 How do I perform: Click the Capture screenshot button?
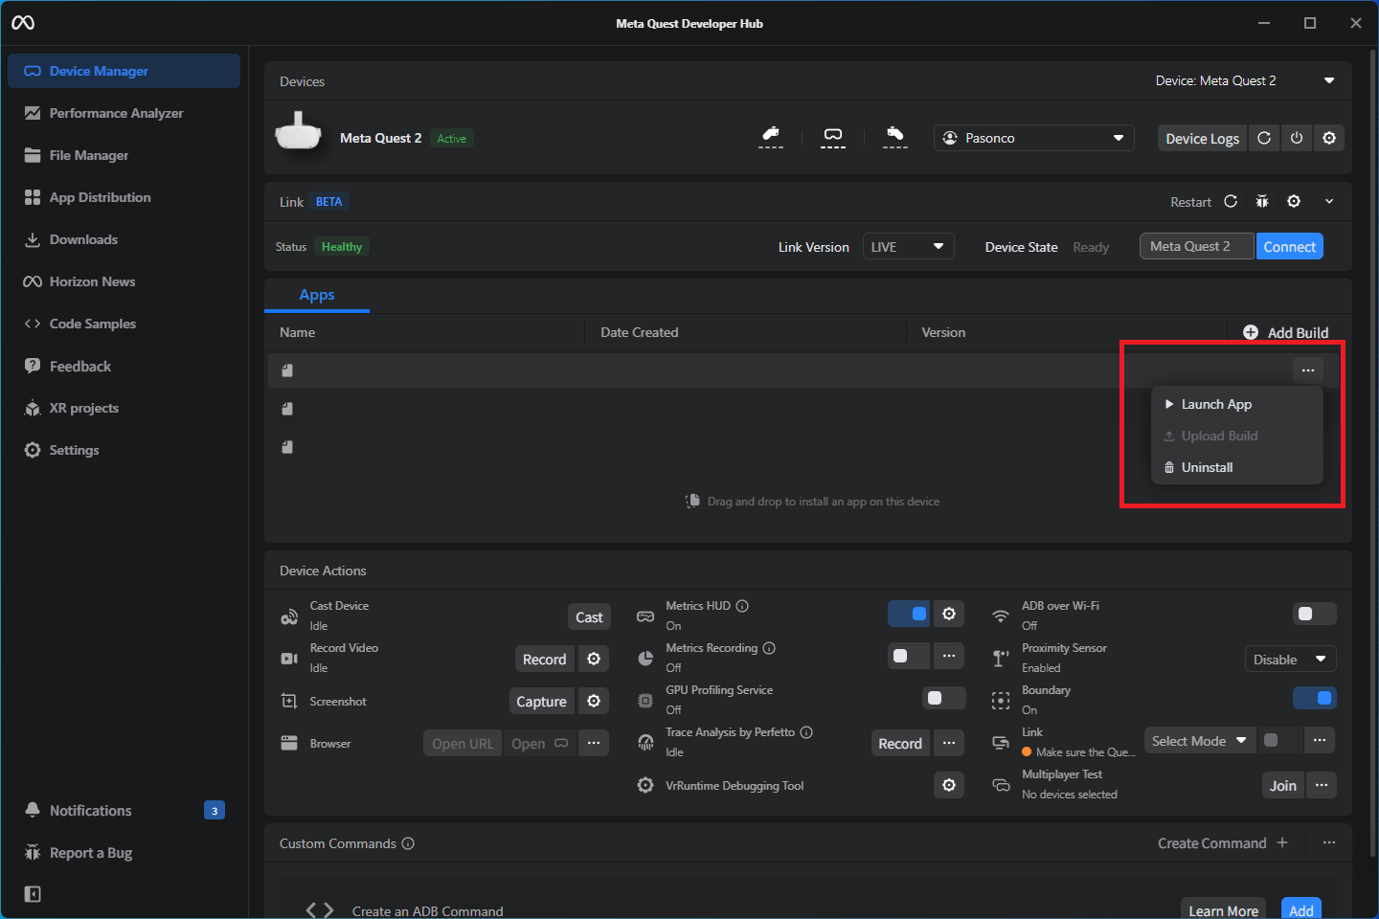click(541, 701)
